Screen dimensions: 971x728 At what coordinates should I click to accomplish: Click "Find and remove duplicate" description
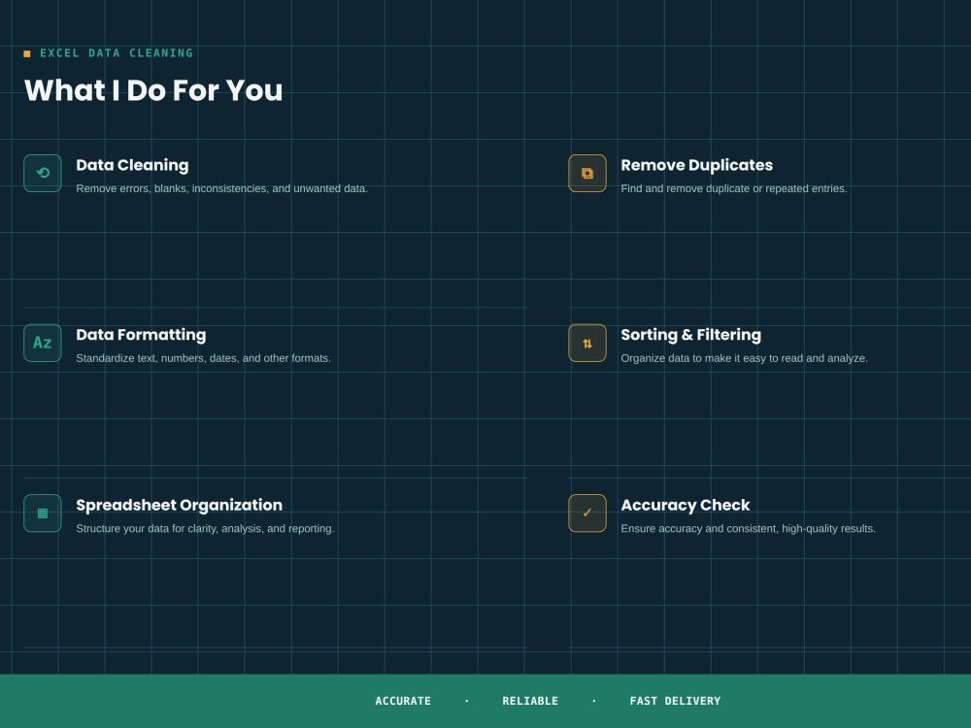734,189
